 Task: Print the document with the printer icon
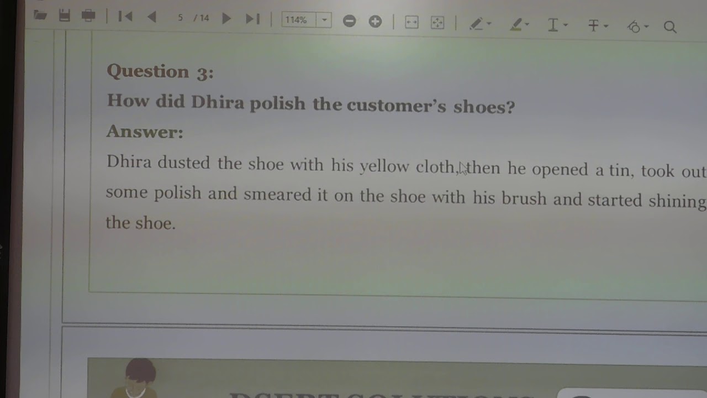point(88,16)
